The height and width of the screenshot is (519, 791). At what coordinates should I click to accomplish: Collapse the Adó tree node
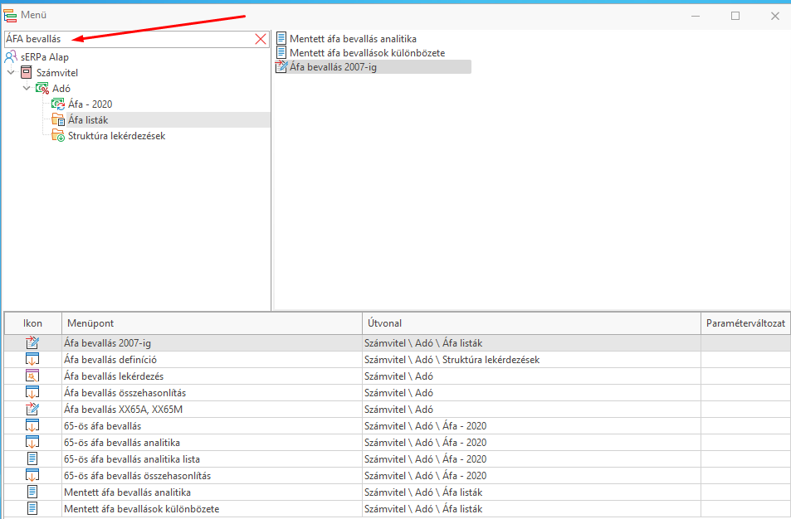27,88
